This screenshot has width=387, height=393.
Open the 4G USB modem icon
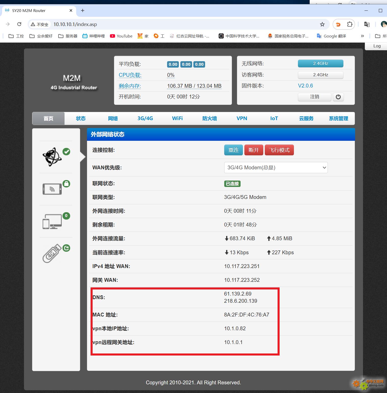[52, 253]
